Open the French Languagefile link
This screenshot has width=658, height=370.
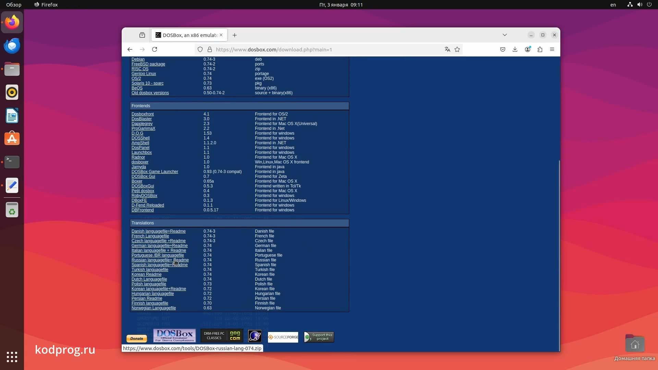click(150, 236)
